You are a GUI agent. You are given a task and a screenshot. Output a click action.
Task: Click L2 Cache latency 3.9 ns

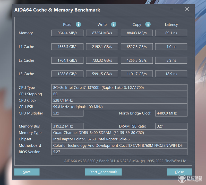[171, 60]
